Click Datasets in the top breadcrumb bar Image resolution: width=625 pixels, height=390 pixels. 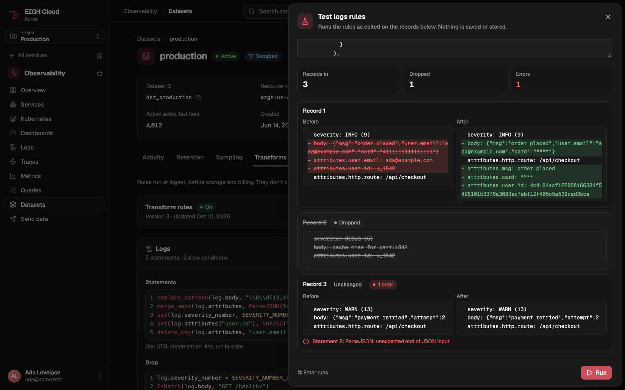click(x=180, y=11)
